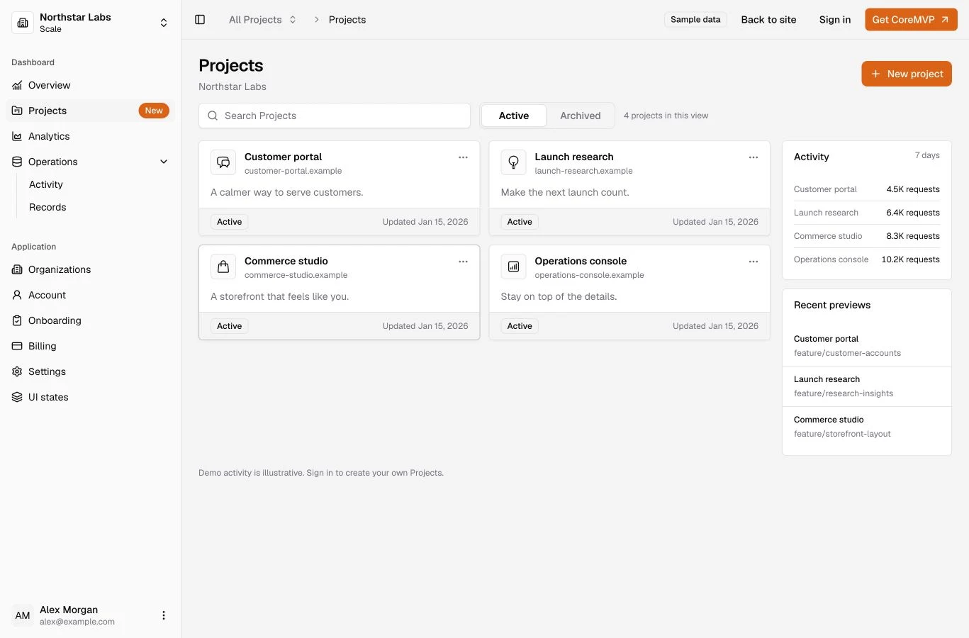Open the Northstar Labs workspace switcher

91,23
